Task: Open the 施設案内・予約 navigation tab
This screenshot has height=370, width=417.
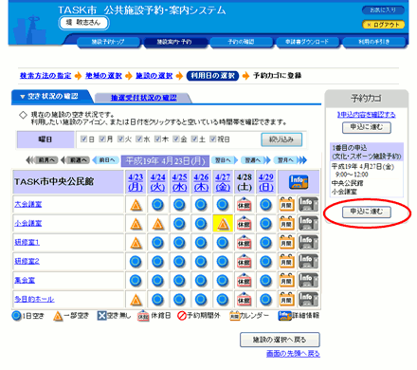Action: pos(174,42)
